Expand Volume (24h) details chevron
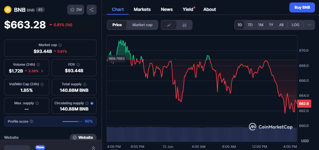Screen dimensions: 319x150 pyautogui.click(x=42, y=71)
